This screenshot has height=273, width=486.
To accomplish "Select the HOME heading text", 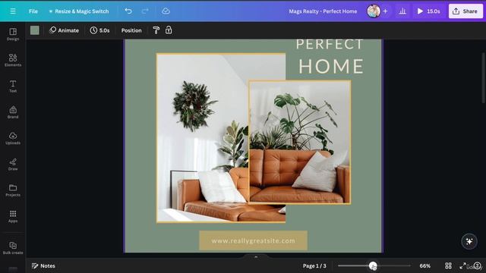I will 331,66.
